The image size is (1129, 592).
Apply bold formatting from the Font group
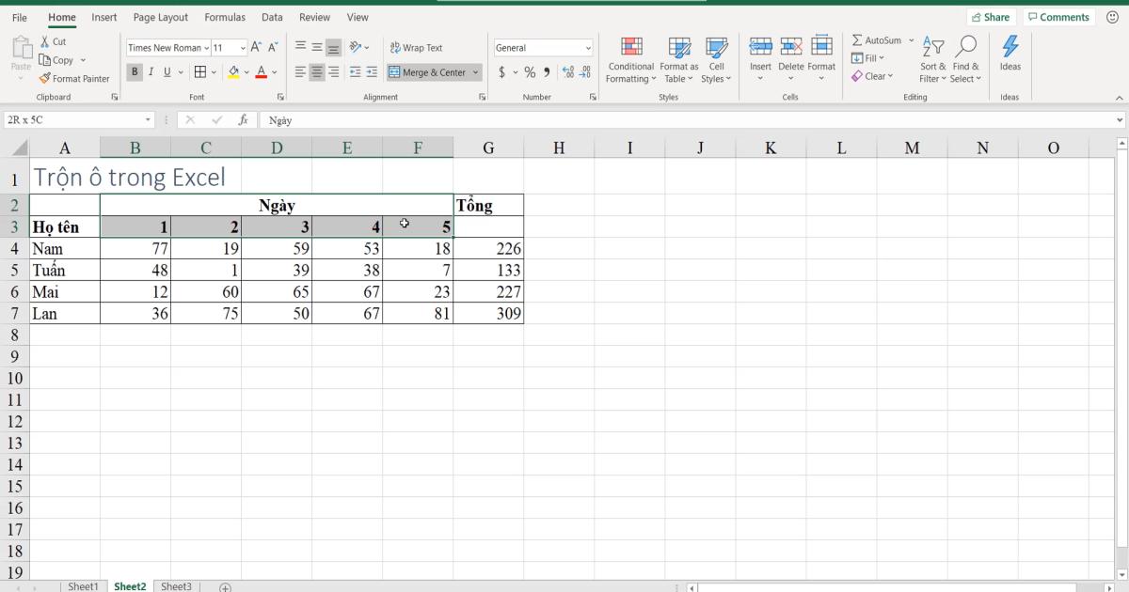133,71
